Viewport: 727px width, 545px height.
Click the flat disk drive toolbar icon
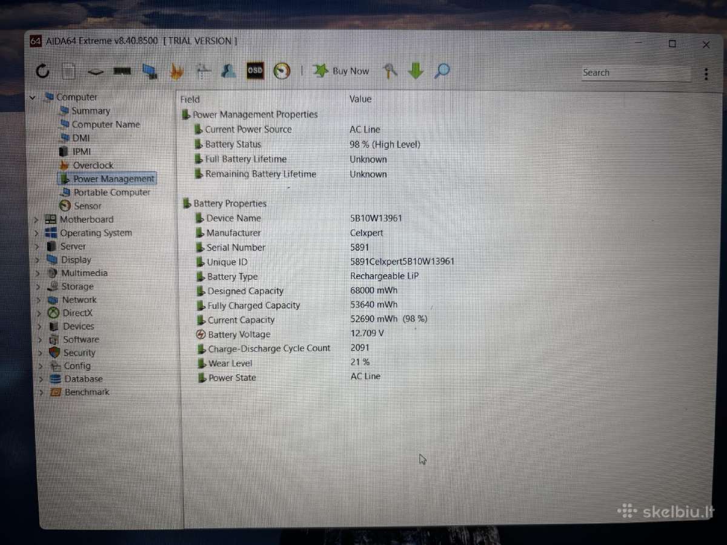(96, 72)
